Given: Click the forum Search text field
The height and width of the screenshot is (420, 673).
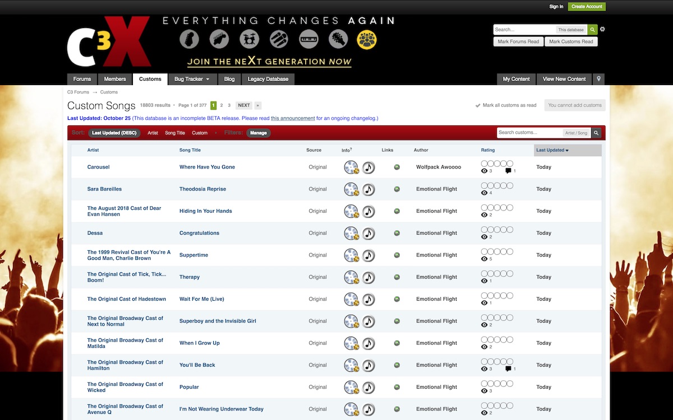Looking at the screenshot, I should [x=524, y=30].
